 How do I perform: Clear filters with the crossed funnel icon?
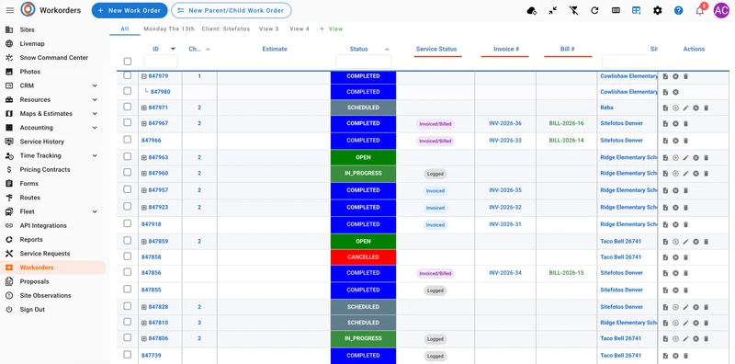(573, 10)
